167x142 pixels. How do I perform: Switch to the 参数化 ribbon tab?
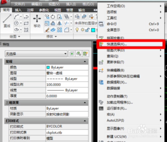(44, 10)
